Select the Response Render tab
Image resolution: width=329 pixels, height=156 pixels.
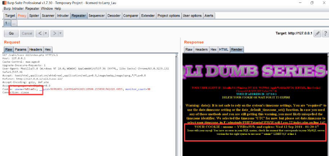pos(237,49)
